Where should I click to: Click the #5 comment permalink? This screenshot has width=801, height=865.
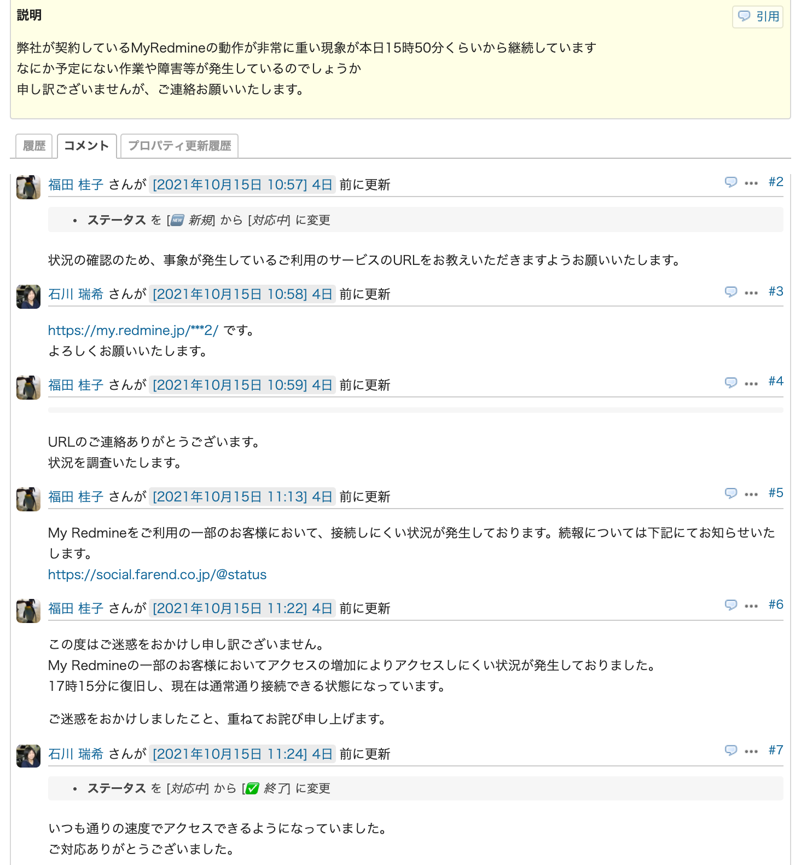point(775,493)
